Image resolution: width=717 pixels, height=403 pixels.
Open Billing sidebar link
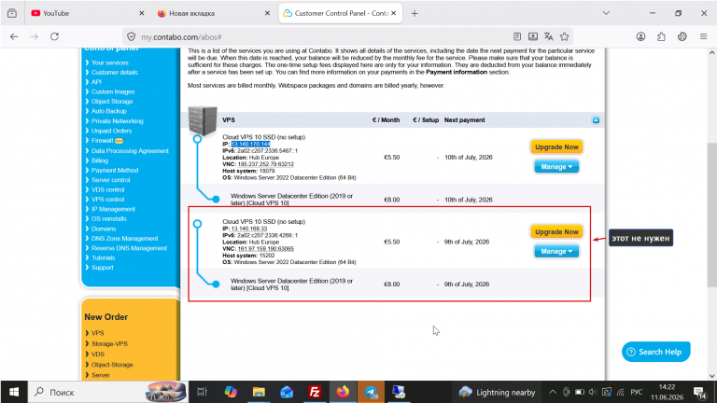click(x=100, y=160)
